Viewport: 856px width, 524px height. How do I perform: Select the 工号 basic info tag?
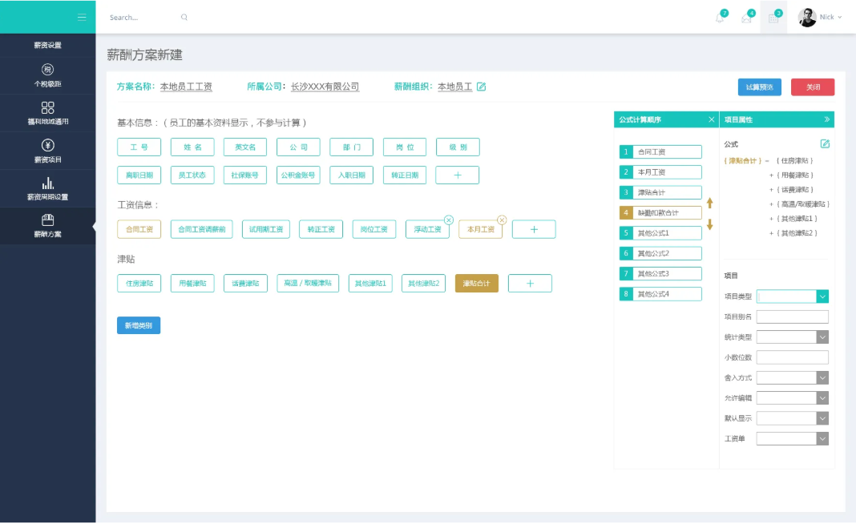[139, 147]
